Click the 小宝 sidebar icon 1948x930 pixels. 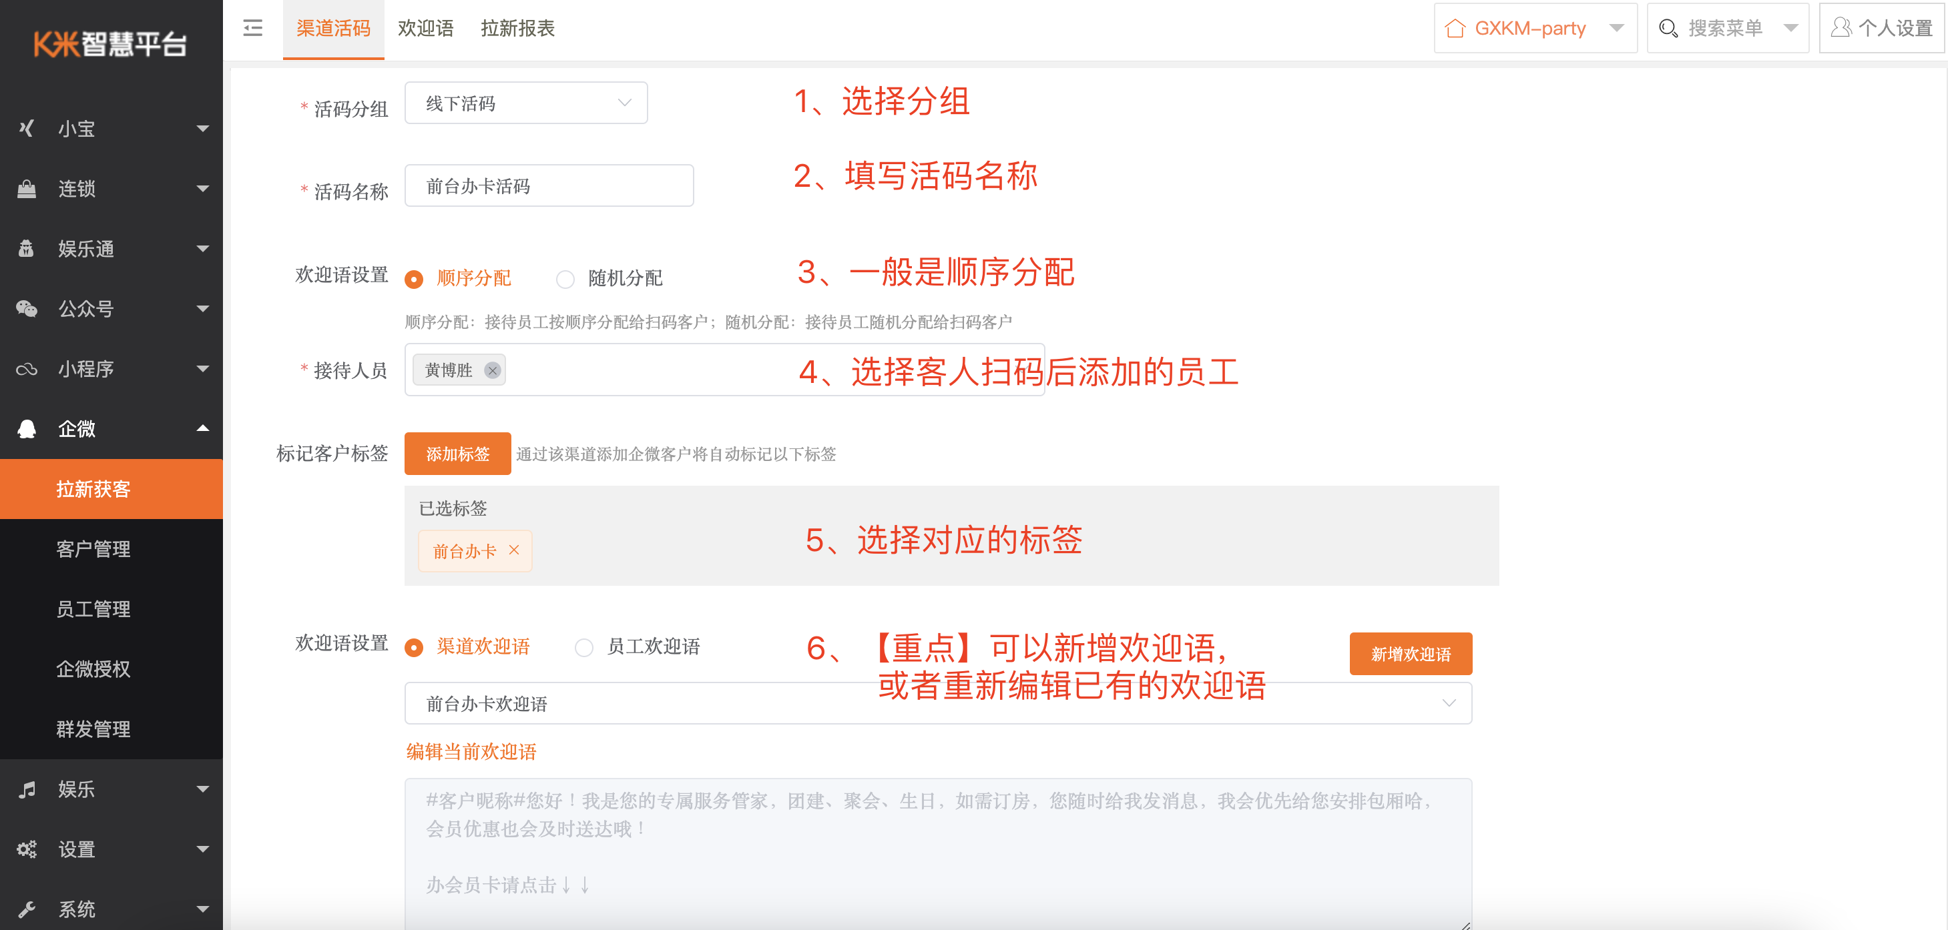pyautogui.click(x=27, y=129)
